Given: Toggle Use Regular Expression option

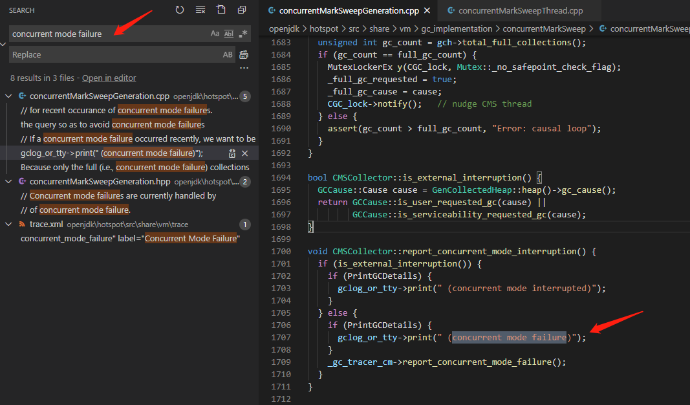Looking at the screenshot, I should [x=243, y=34].
